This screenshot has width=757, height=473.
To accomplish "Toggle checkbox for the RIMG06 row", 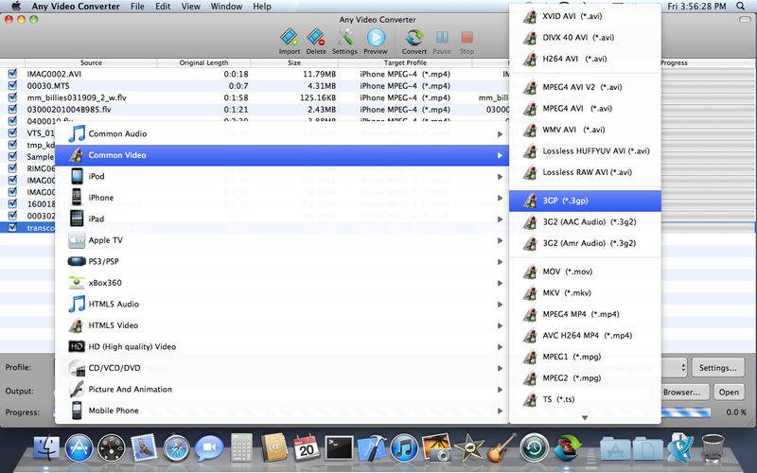I will click(x=12, y=168).
